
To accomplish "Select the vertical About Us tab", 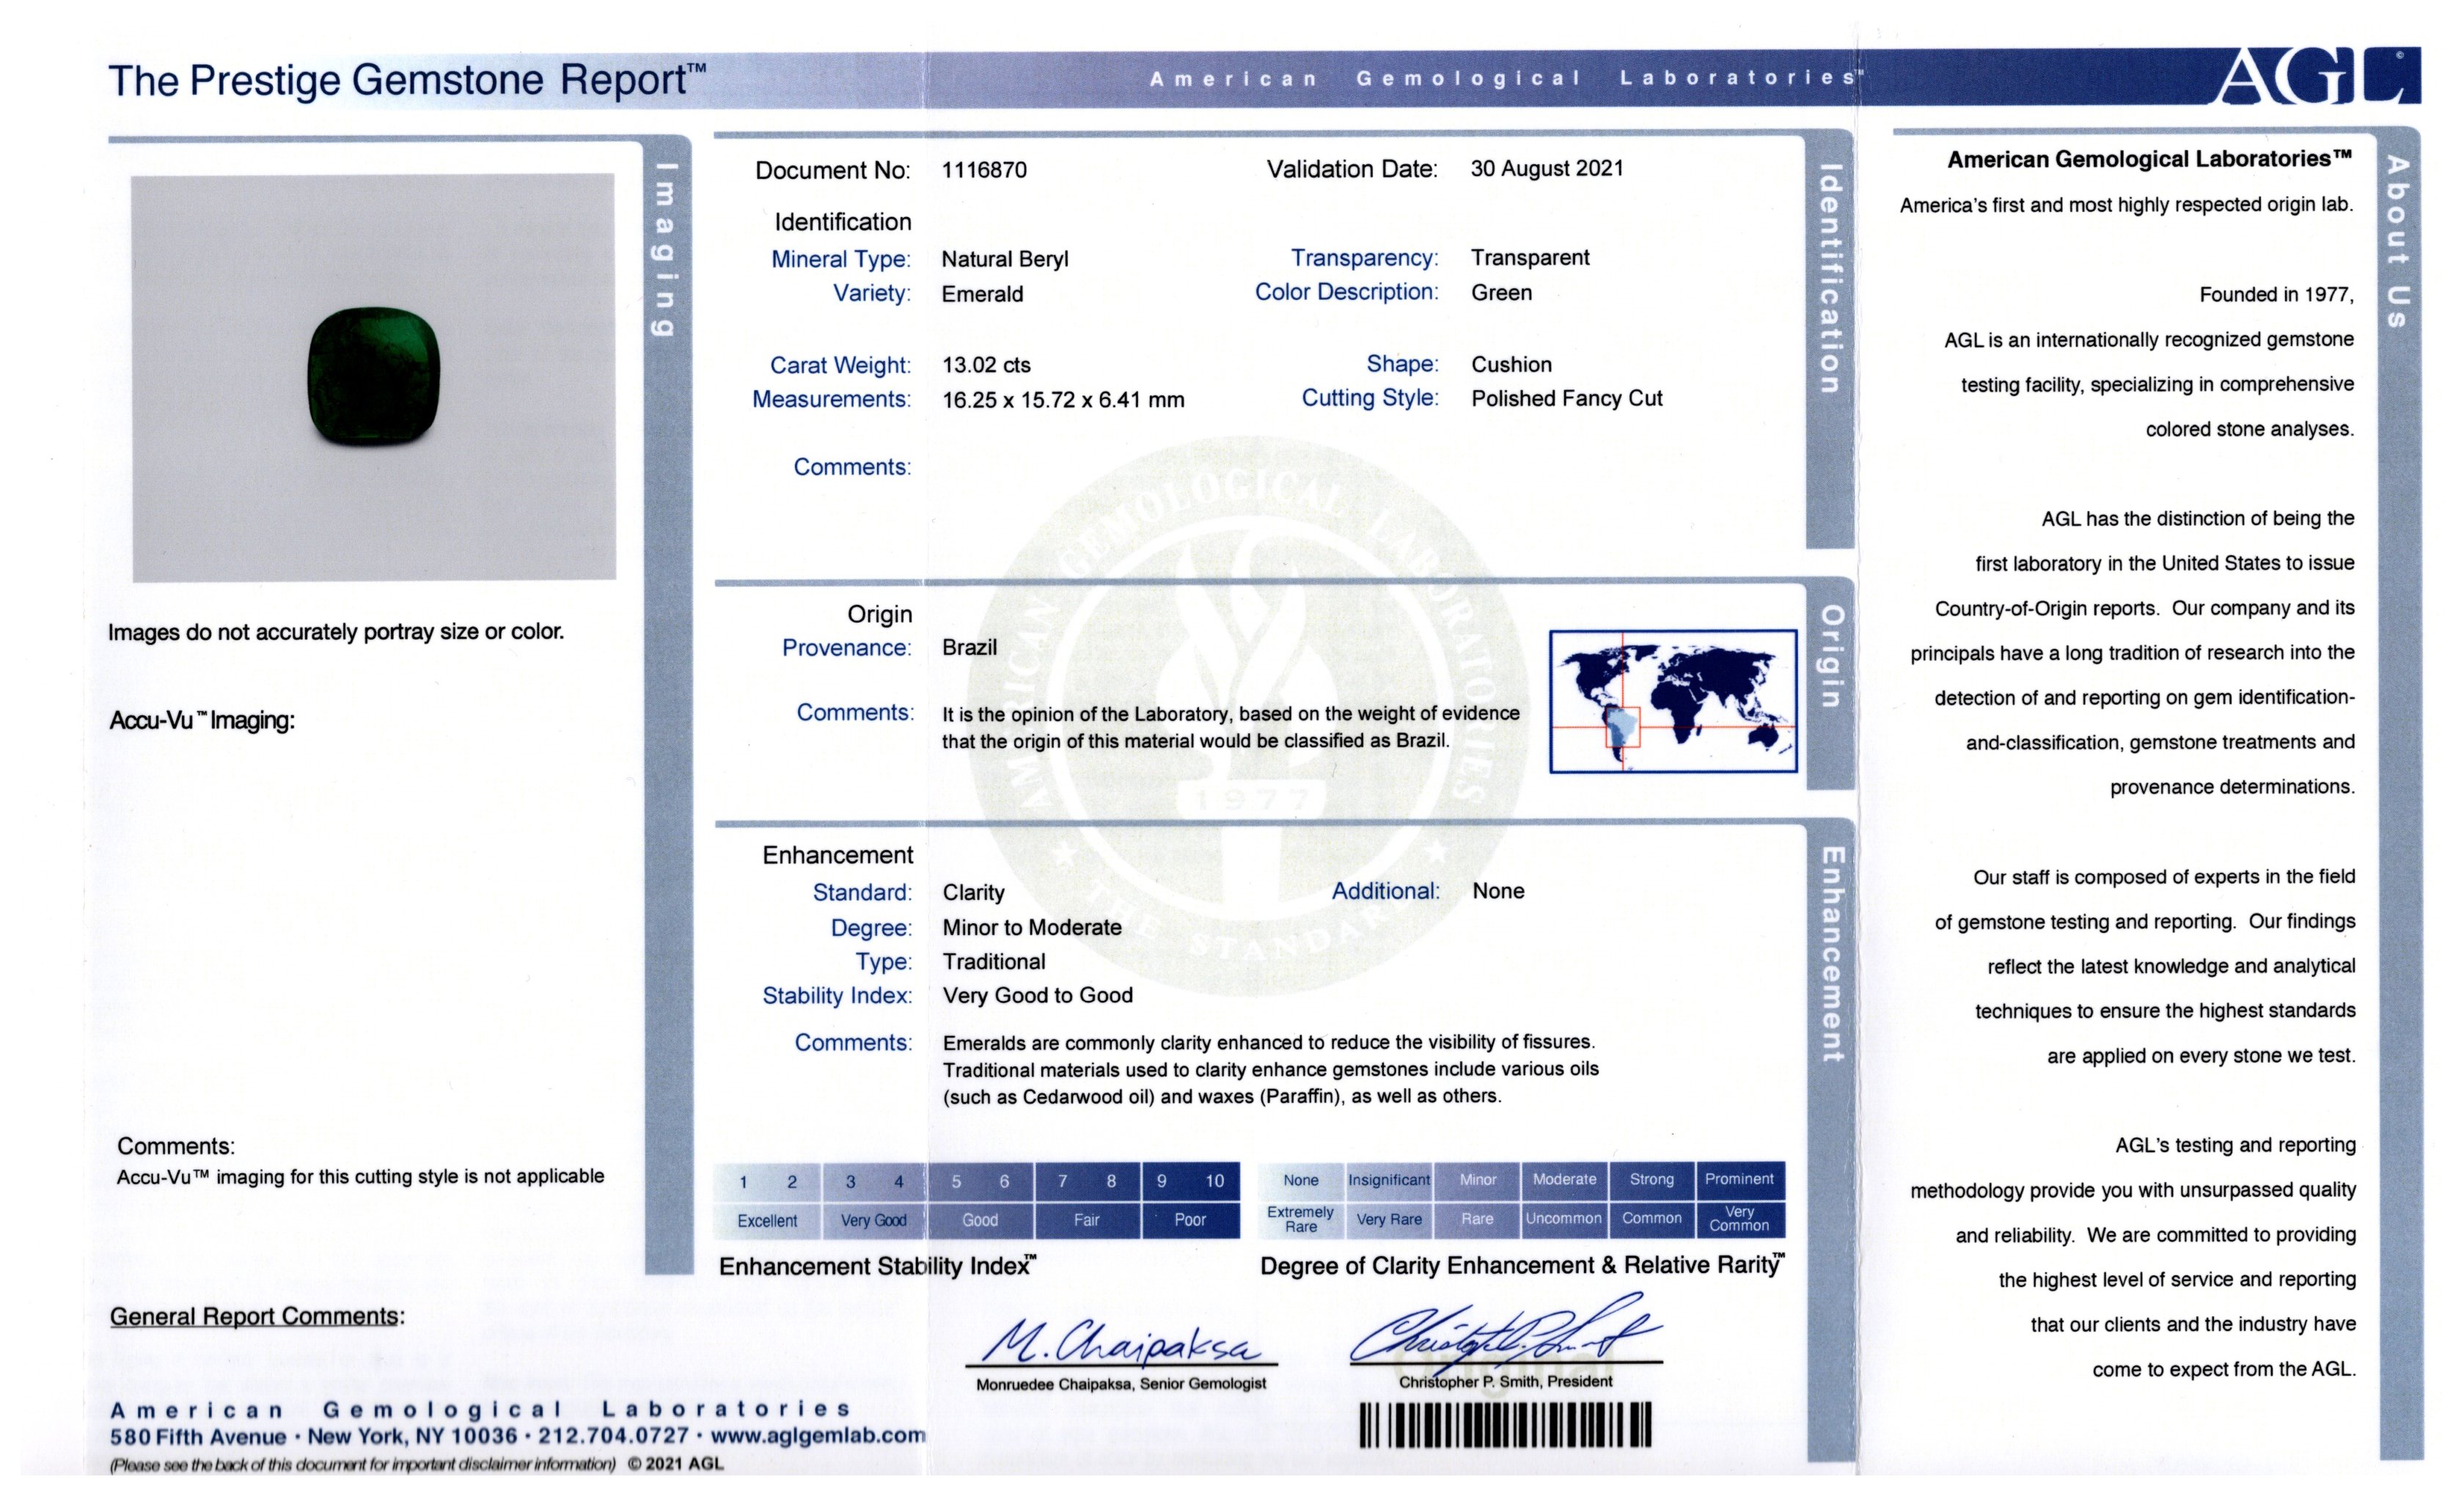I will (2398, 242).
